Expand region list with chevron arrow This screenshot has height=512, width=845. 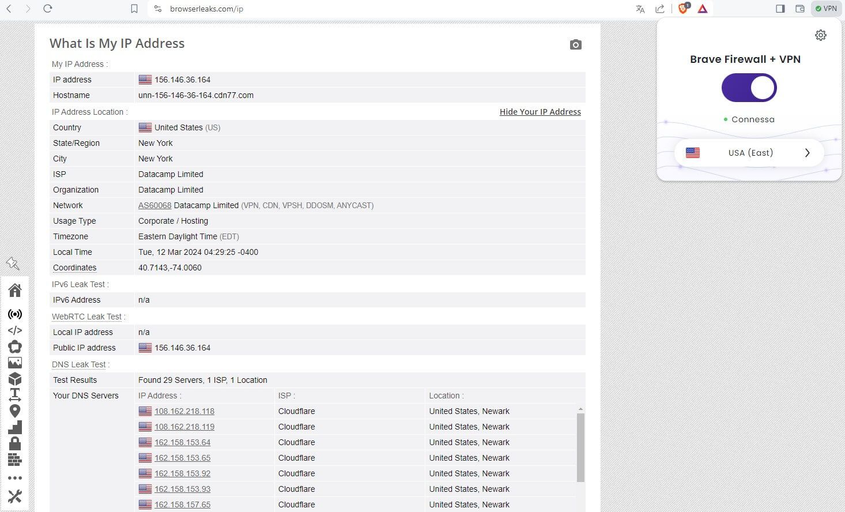pos(808,153)
